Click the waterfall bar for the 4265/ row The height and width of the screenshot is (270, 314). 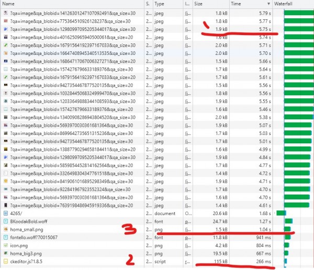pyautogui.click(x=281, y=213)
